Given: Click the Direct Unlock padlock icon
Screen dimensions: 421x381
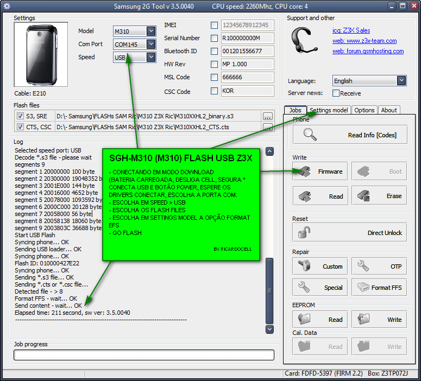Looking at the screenshot, I should [304, 232].
